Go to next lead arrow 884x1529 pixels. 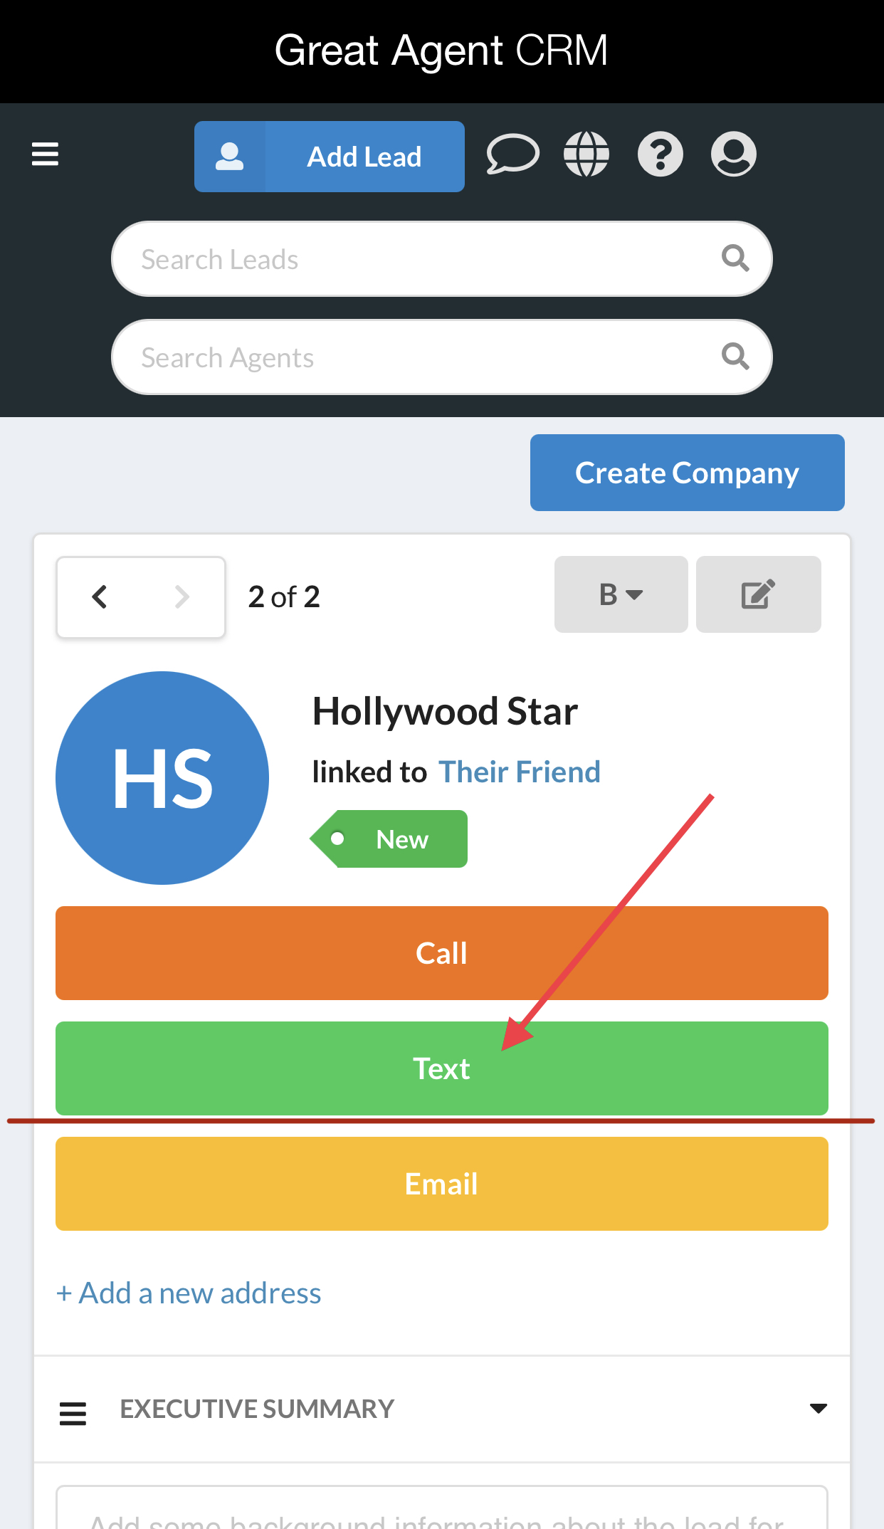[182, 597]
